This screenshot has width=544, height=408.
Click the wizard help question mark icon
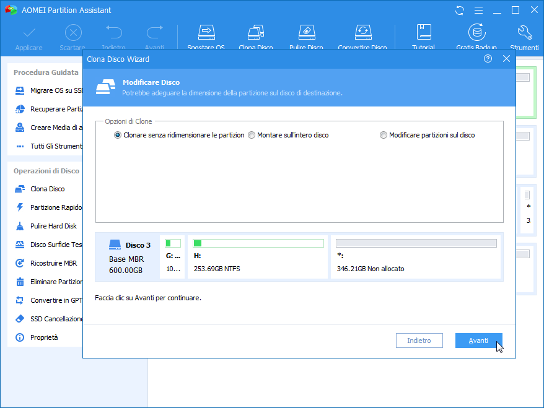[x=488, y=59]
